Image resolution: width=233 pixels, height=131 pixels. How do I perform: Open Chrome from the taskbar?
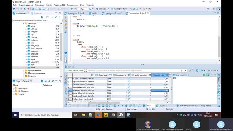coord(113,115)
